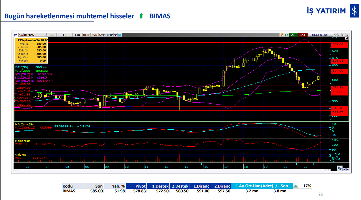Refresh chart with the green circular arrow
361x200 pixels.
[286, 35]
